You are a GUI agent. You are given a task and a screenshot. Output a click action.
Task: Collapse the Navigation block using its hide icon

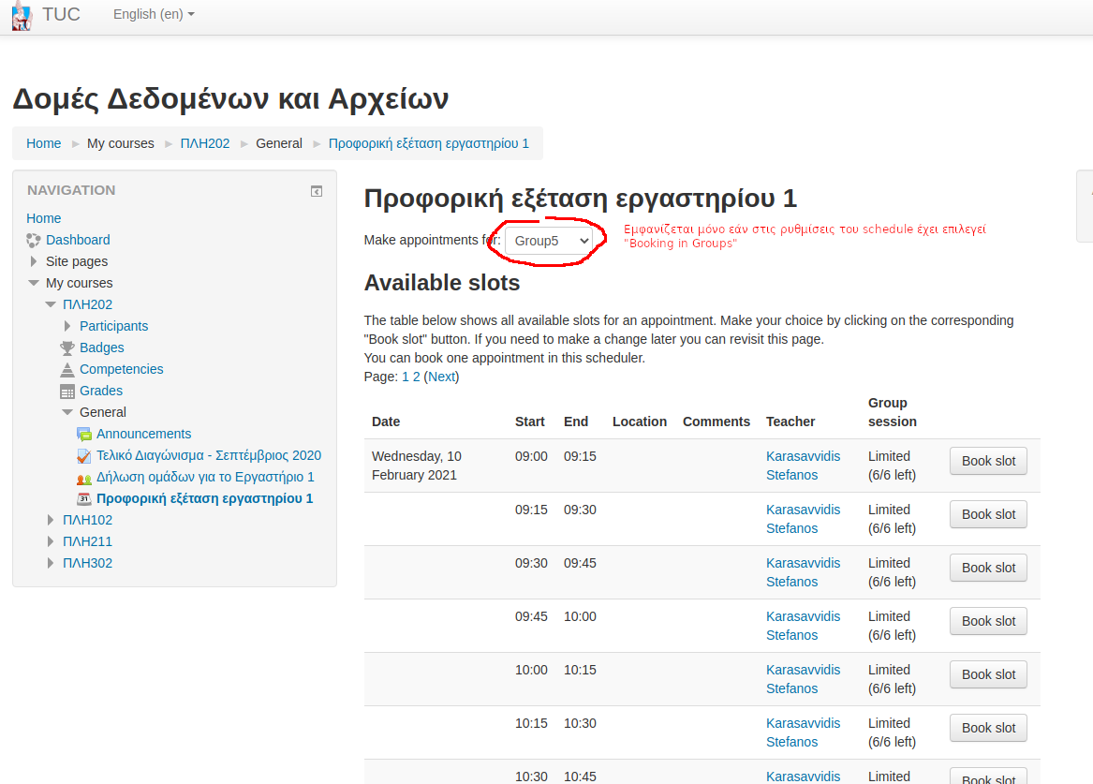coord(317,191)
